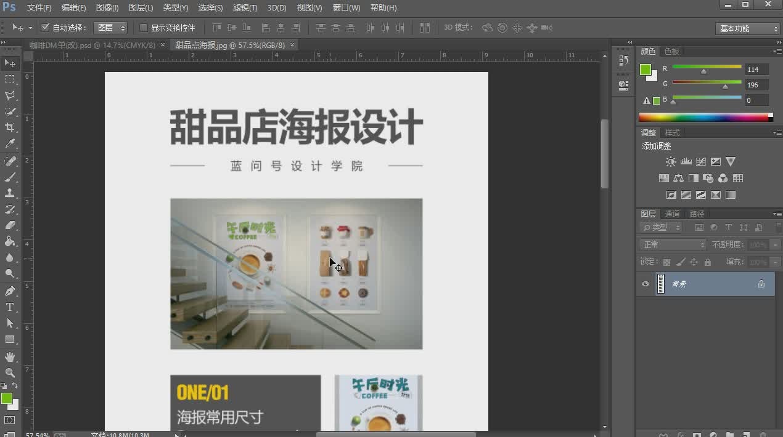Viewport: 783px width, 437px height.
Task: Select the Hand tool
Action: 10,357
